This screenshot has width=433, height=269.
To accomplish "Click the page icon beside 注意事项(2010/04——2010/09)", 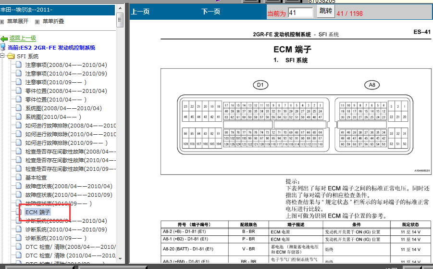I will click(18, 73).
